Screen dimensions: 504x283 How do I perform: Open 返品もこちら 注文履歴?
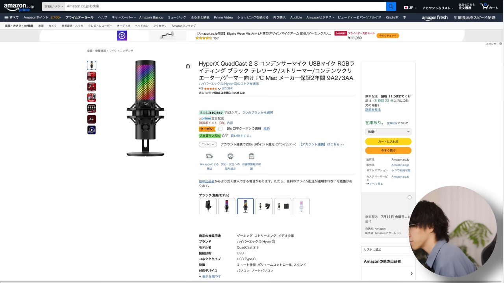tap(467, 6)
